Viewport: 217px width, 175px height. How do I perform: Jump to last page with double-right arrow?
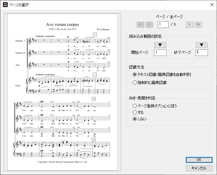point(198,25)
